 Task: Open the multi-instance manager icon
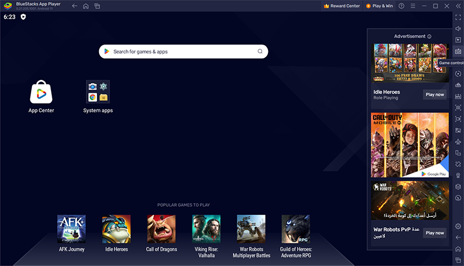pos(458,153)
